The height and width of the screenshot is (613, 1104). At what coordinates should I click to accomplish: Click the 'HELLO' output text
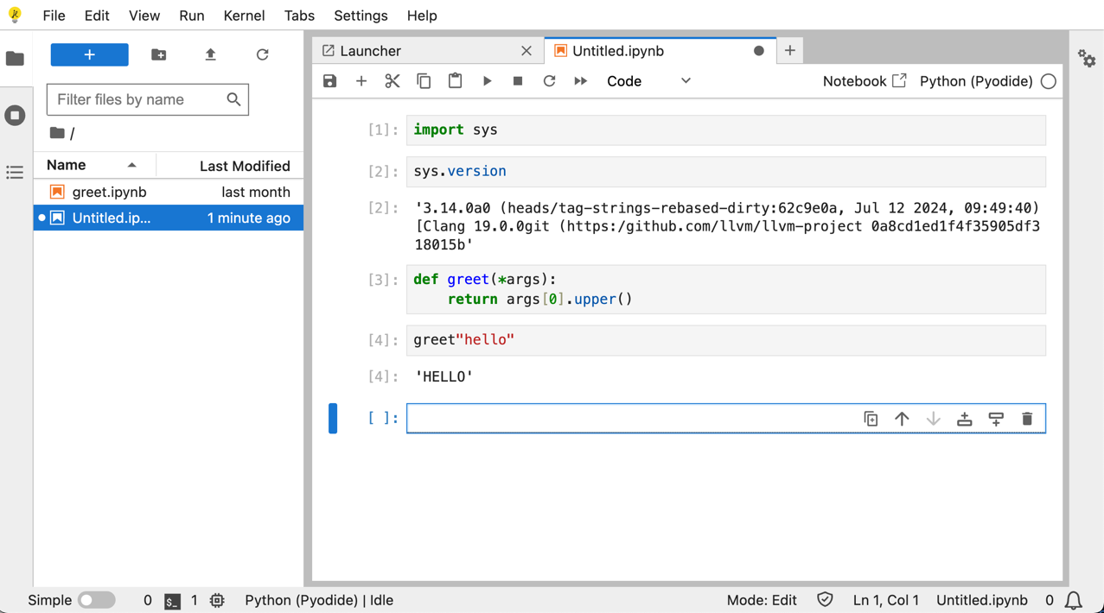click(x=444, y=376)
